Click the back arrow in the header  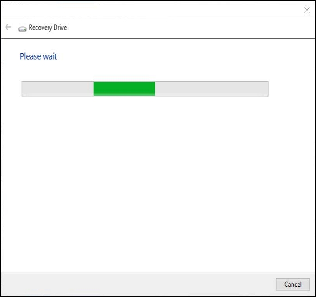click(8, 27)
